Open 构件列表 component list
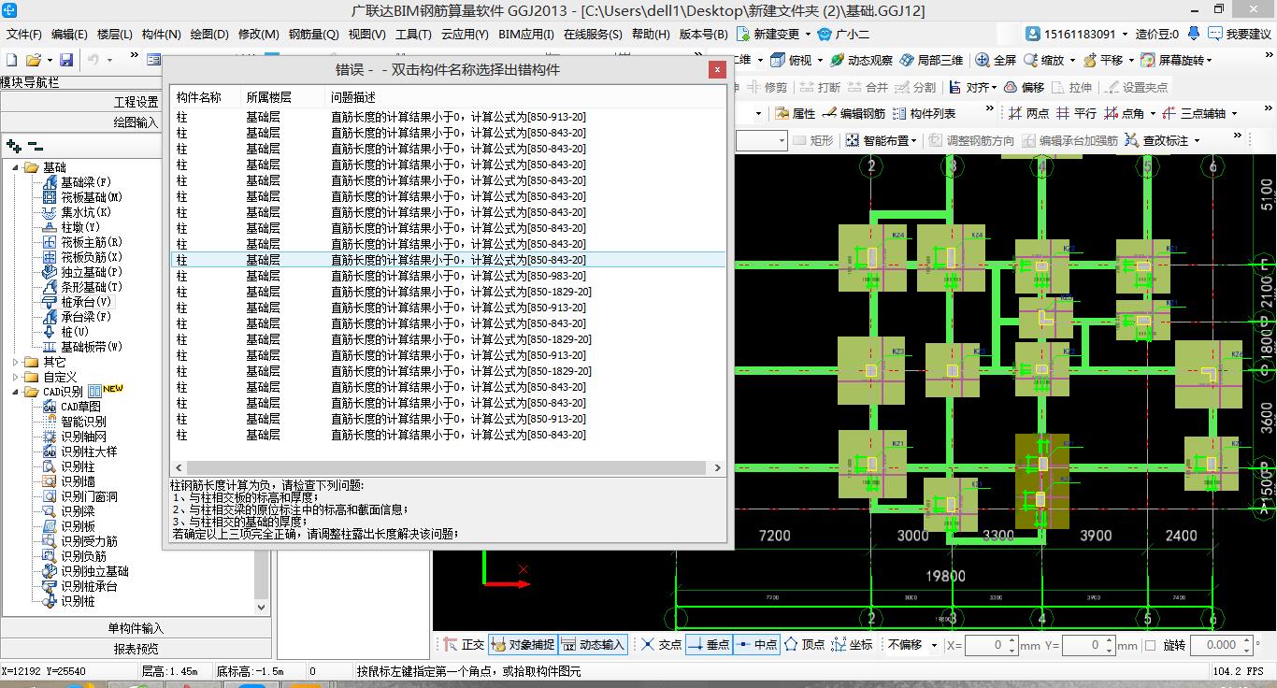 [924, 113]
